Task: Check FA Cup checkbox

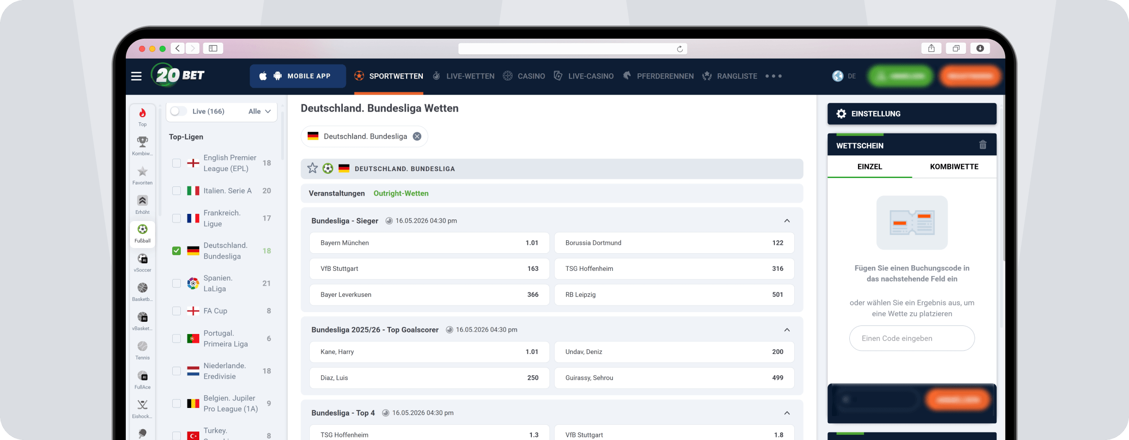Action: (x=176, y=311)
